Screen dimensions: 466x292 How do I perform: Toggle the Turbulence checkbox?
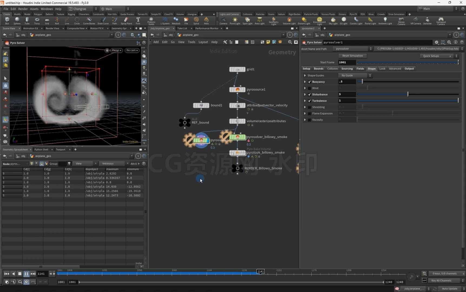[309, 101]
